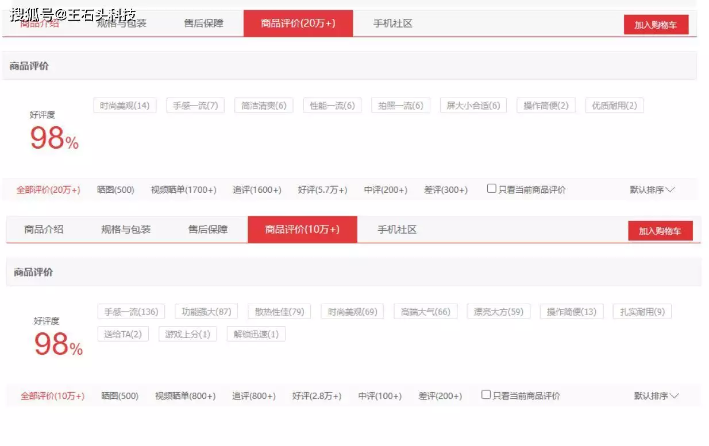Click the bottom 加入购物车 button
This screenshot has height=446, width=709.
point(660,231)
